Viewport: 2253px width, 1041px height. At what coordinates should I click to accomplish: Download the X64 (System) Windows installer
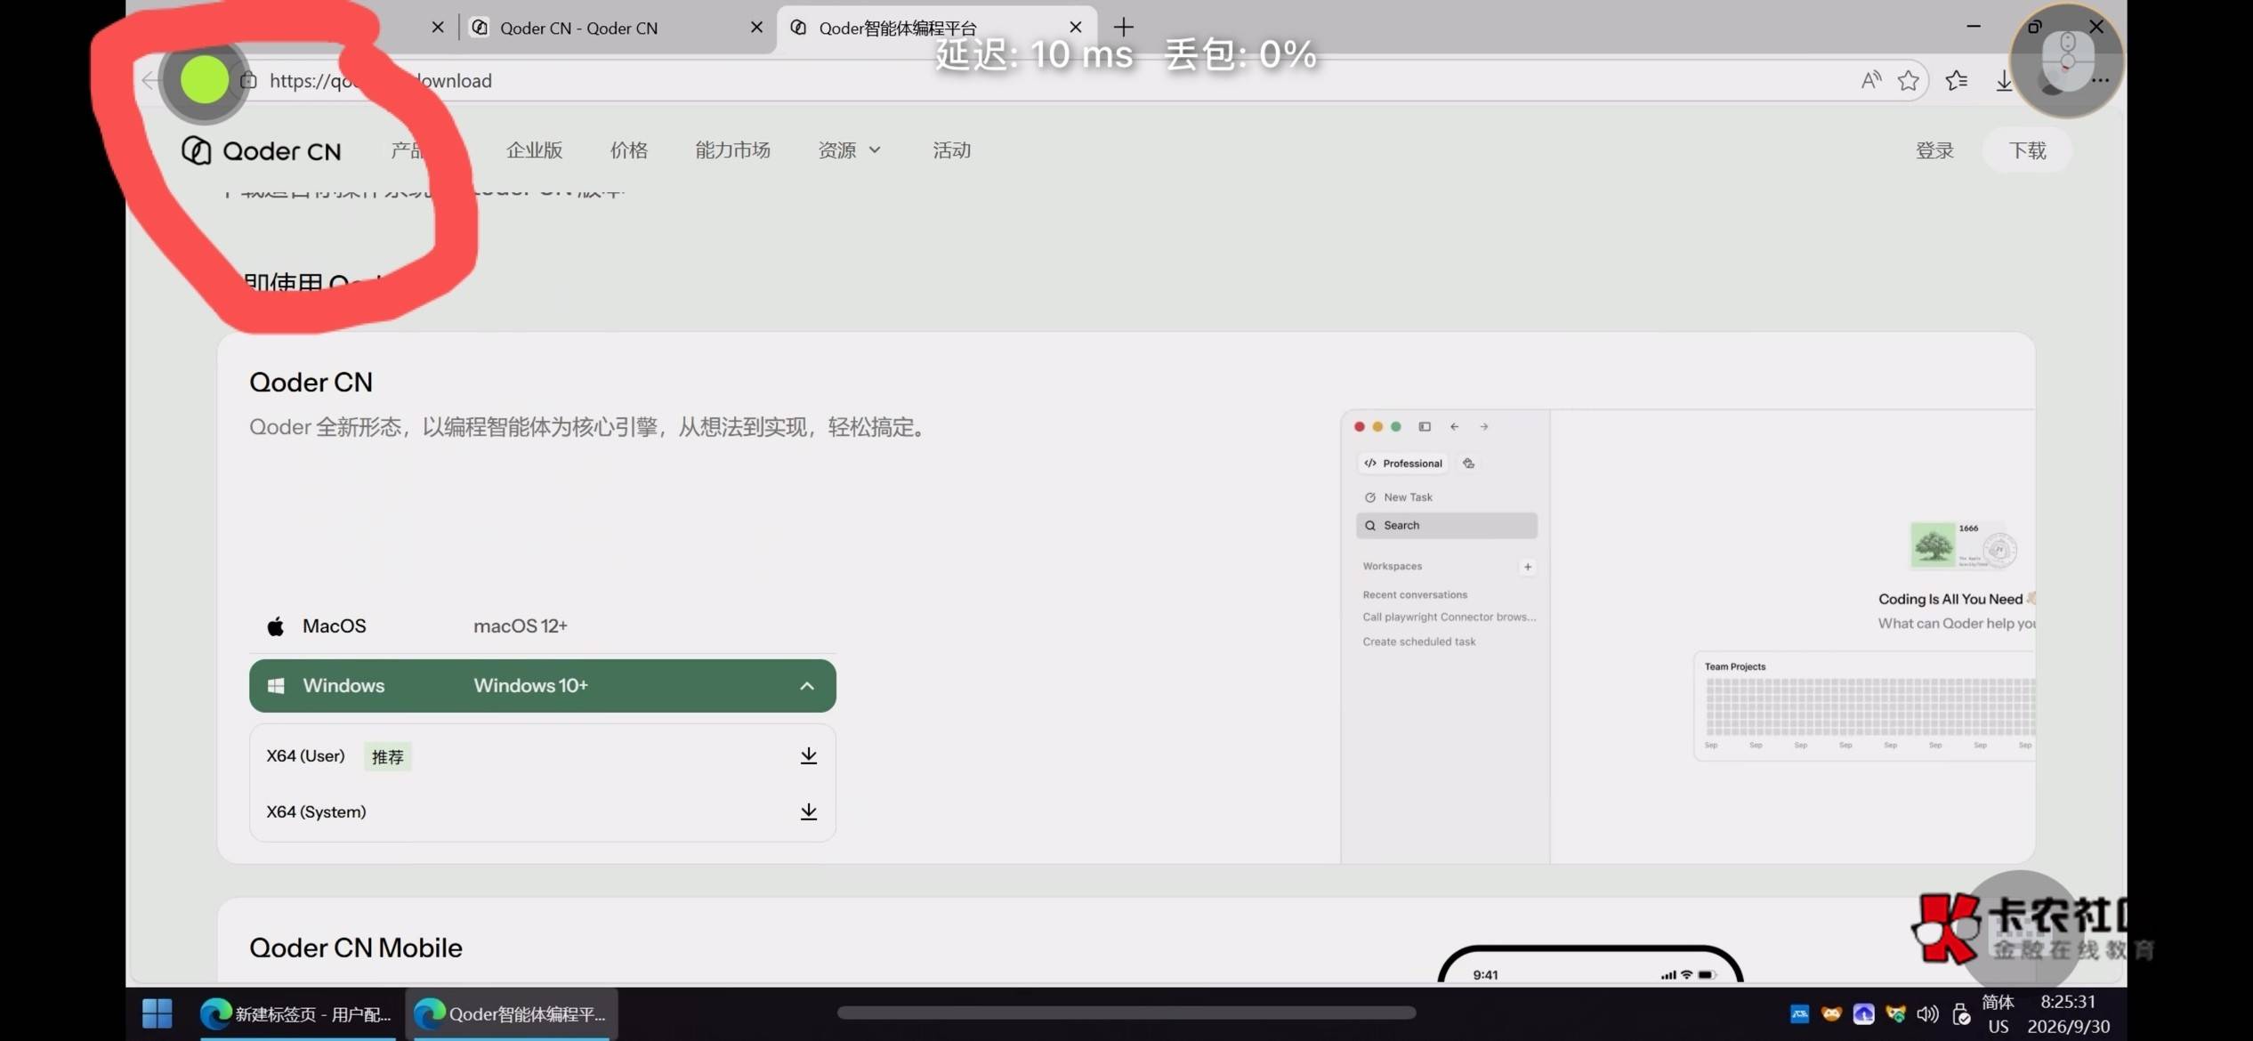pos(808,811)
